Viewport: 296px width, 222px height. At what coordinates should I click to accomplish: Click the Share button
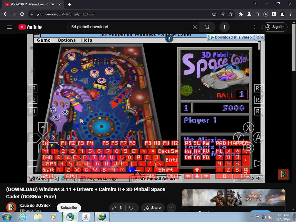coord(153,208)
